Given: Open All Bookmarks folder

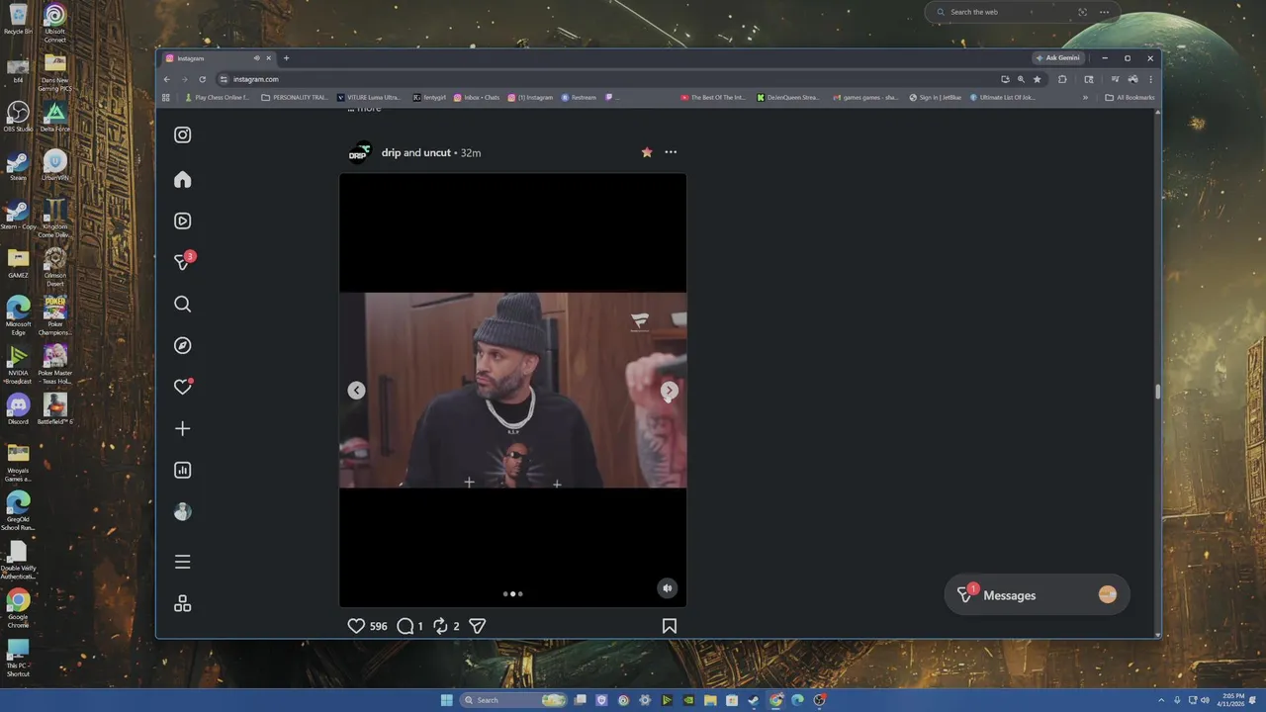Looking at the screenshot, I should (1130, 98).
